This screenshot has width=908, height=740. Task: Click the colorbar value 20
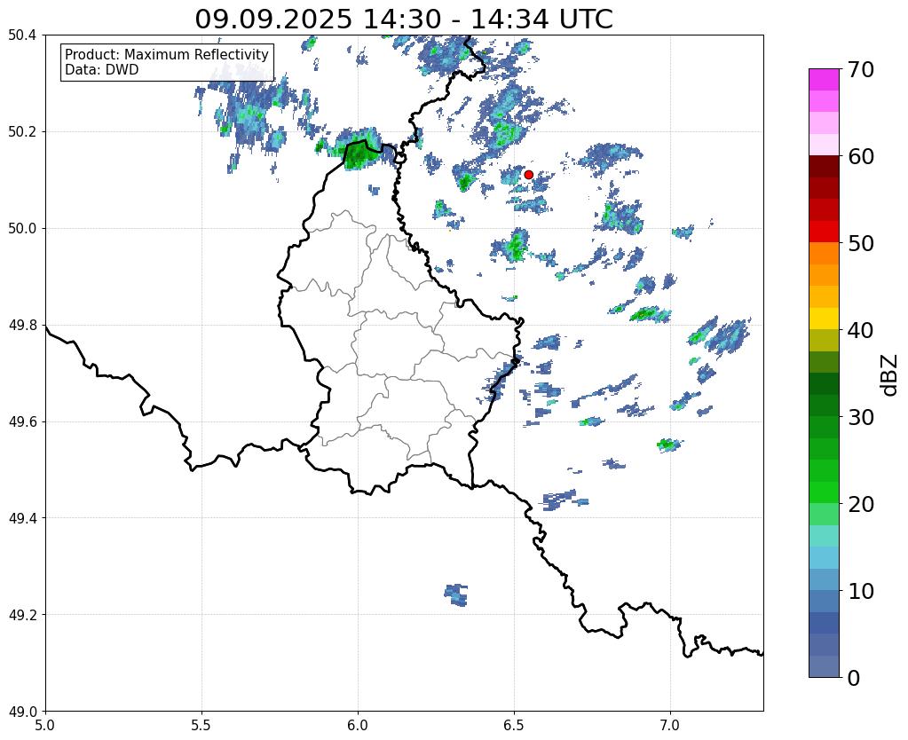pyautogui.click(x=860, y=504)
